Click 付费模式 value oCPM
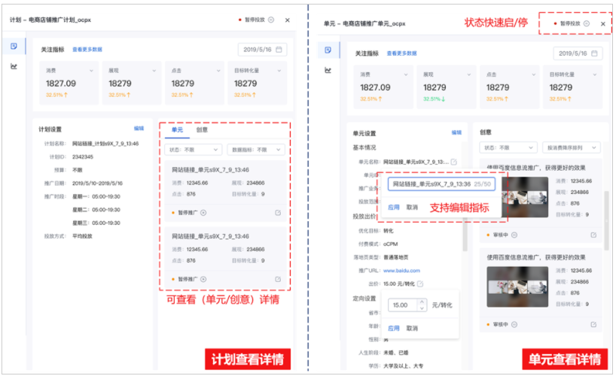 391,244
